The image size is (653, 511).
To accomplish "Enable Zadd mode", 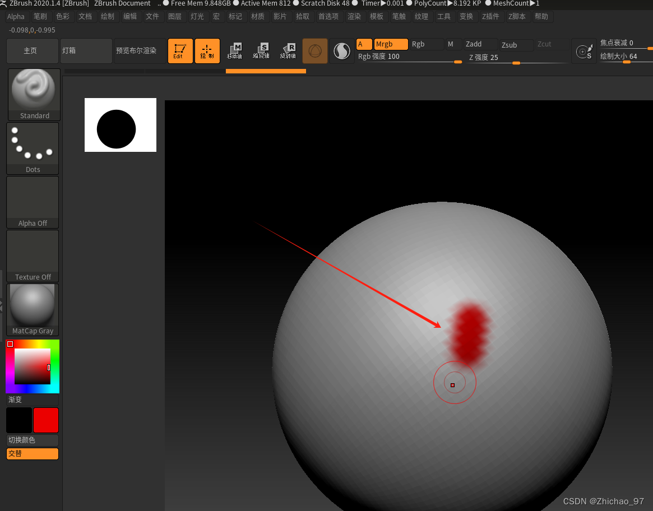I will (480, 44).
